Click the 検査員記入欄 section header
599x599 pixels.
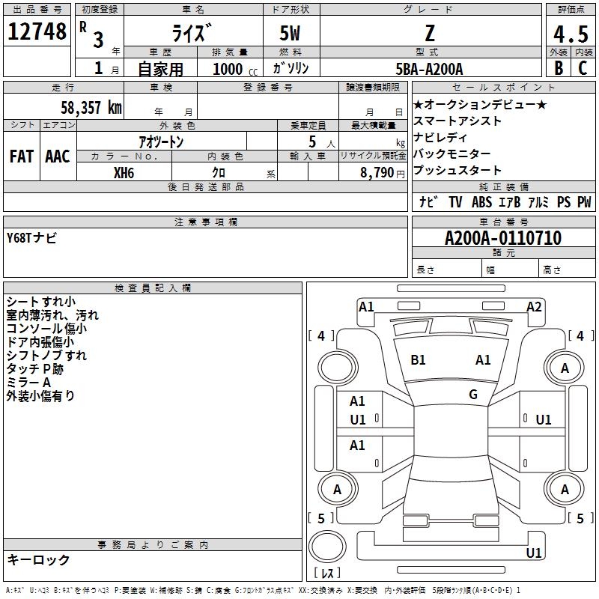pos(153,288)
